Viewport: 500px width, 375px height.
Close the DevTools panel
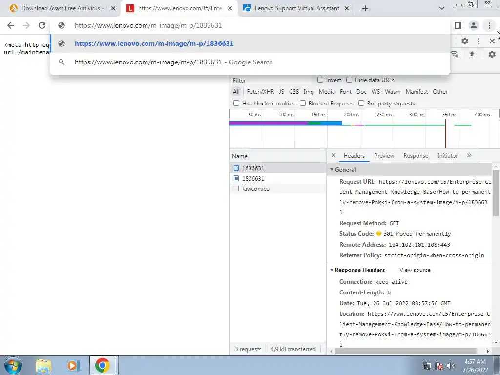(492, 41)
